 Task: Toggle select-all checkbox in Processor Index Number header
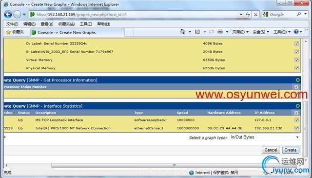tap(296, 87)
